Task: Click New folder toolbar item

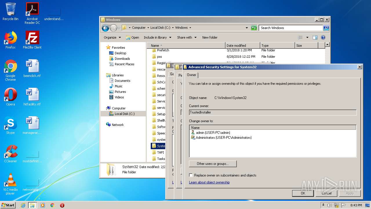Action: coord(210,37)
